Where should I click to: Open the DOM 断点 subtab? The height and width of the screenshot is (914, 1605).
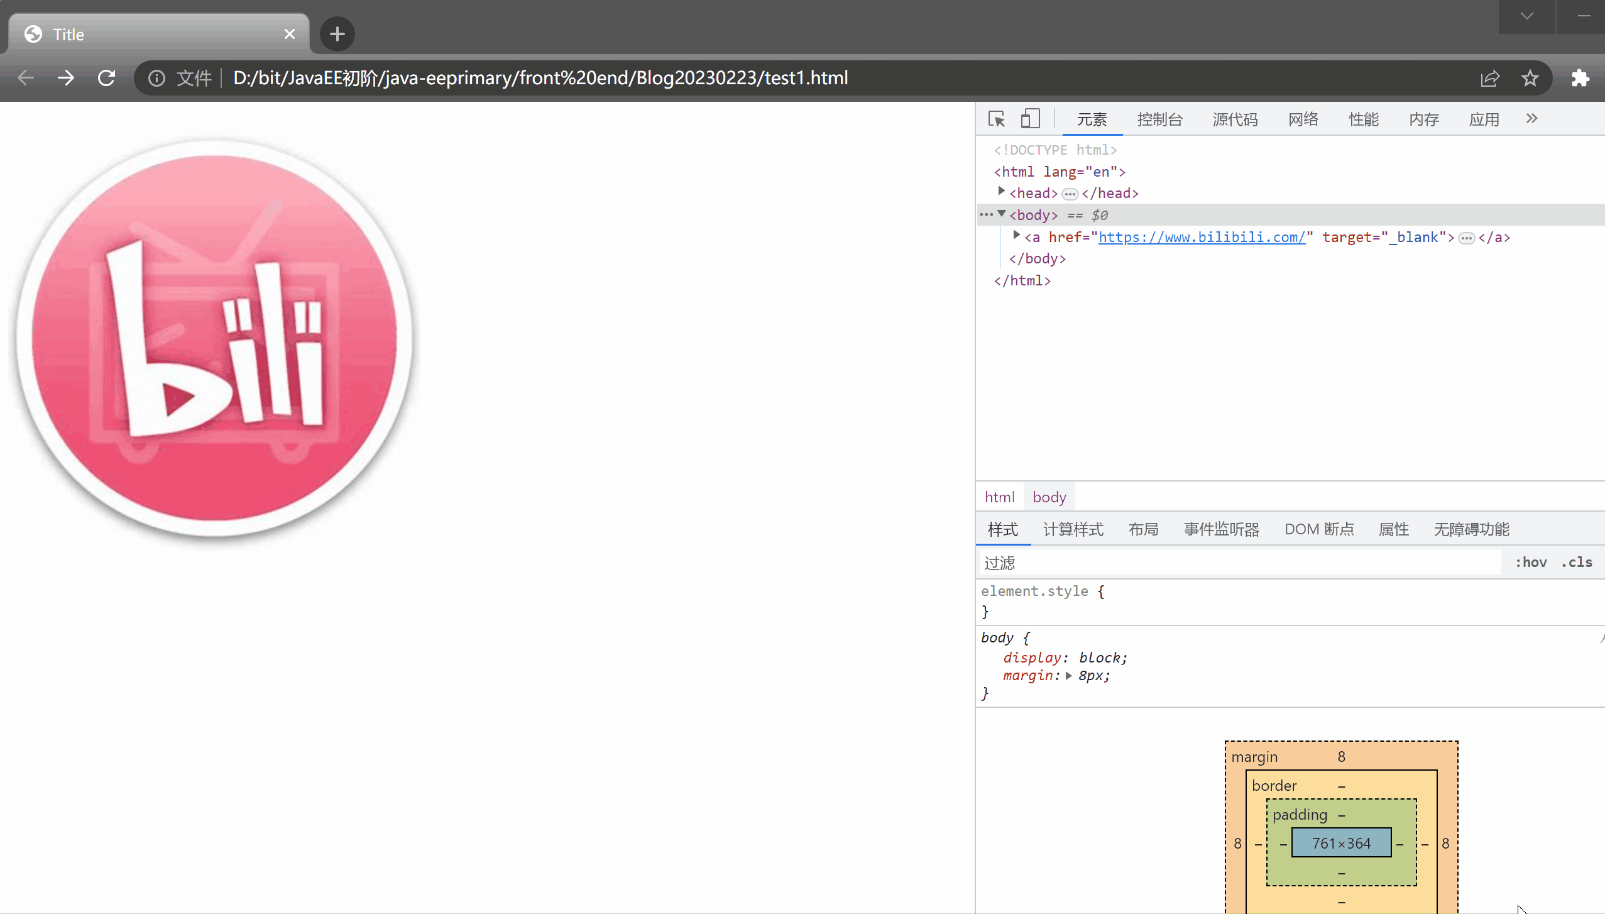pos(1320,529)
